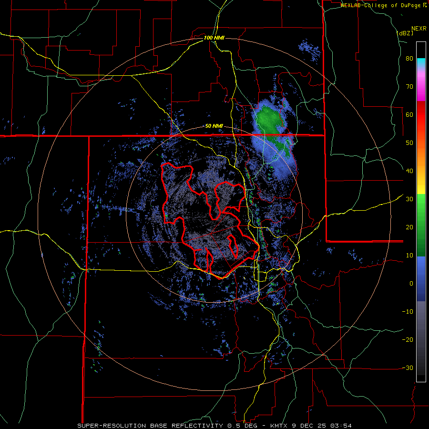The image size is (429, 429).
Task: Click the bottom product title text
Action: pyautogui.click(x=214, y=426)
